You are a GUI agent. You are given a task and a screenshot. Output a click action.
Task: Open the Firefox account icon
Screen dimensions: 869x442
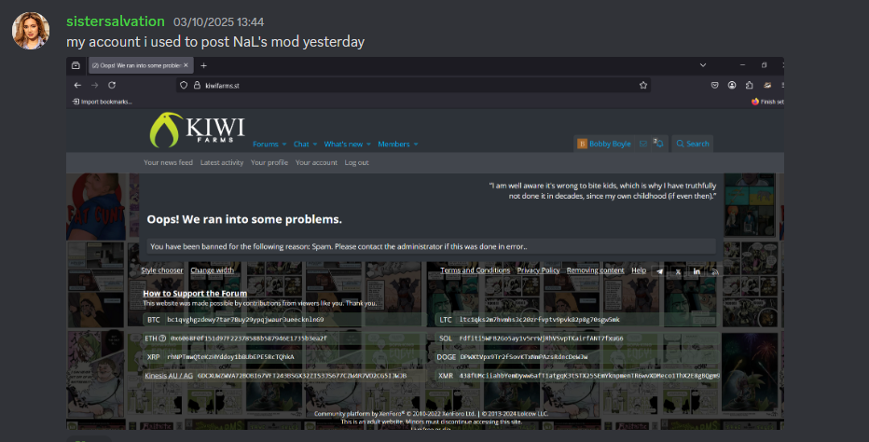click(x=732, y=86)
